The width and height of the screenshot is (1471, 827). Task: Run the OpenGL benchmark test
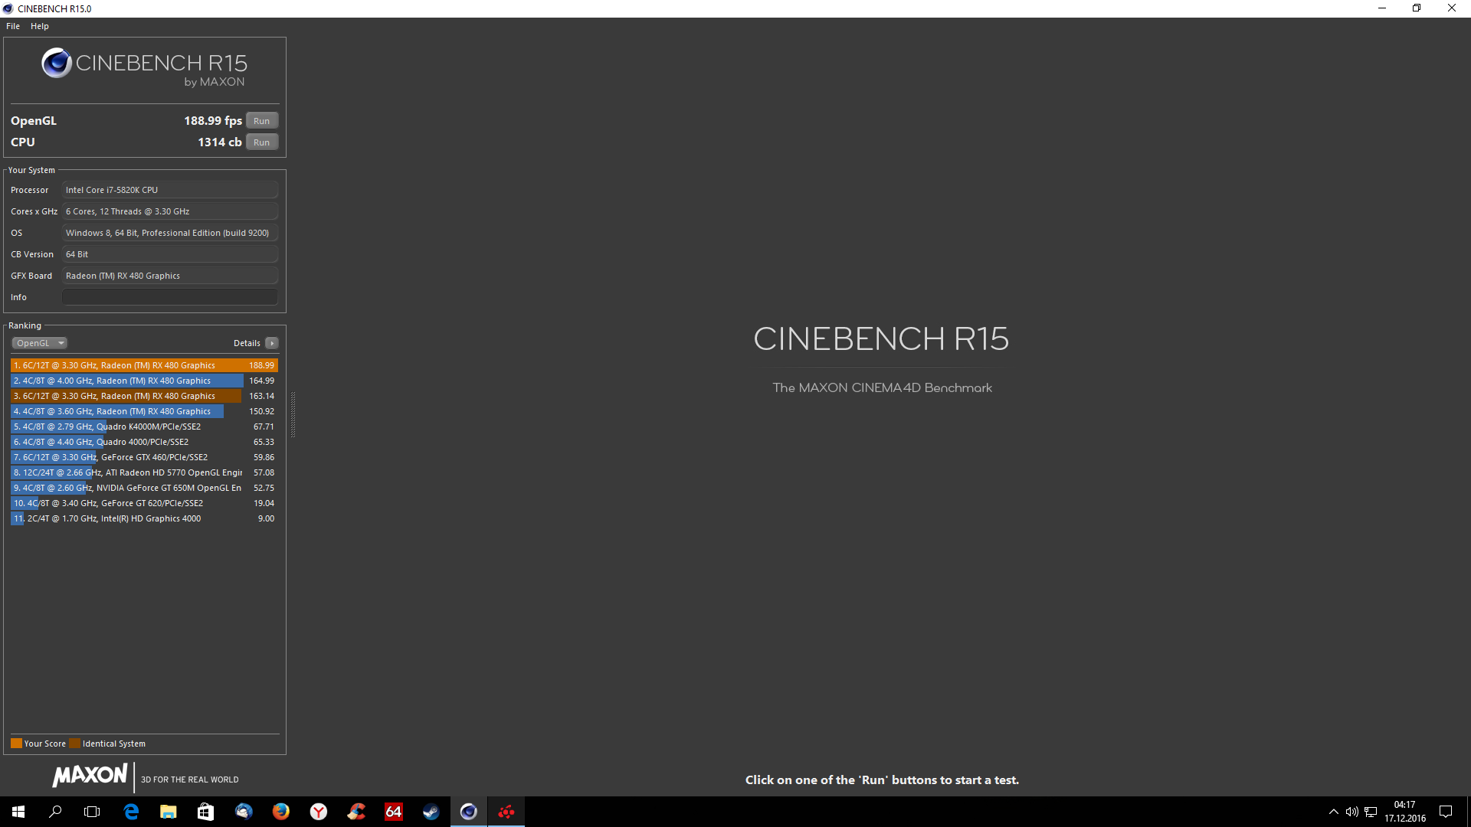[262, 121]
